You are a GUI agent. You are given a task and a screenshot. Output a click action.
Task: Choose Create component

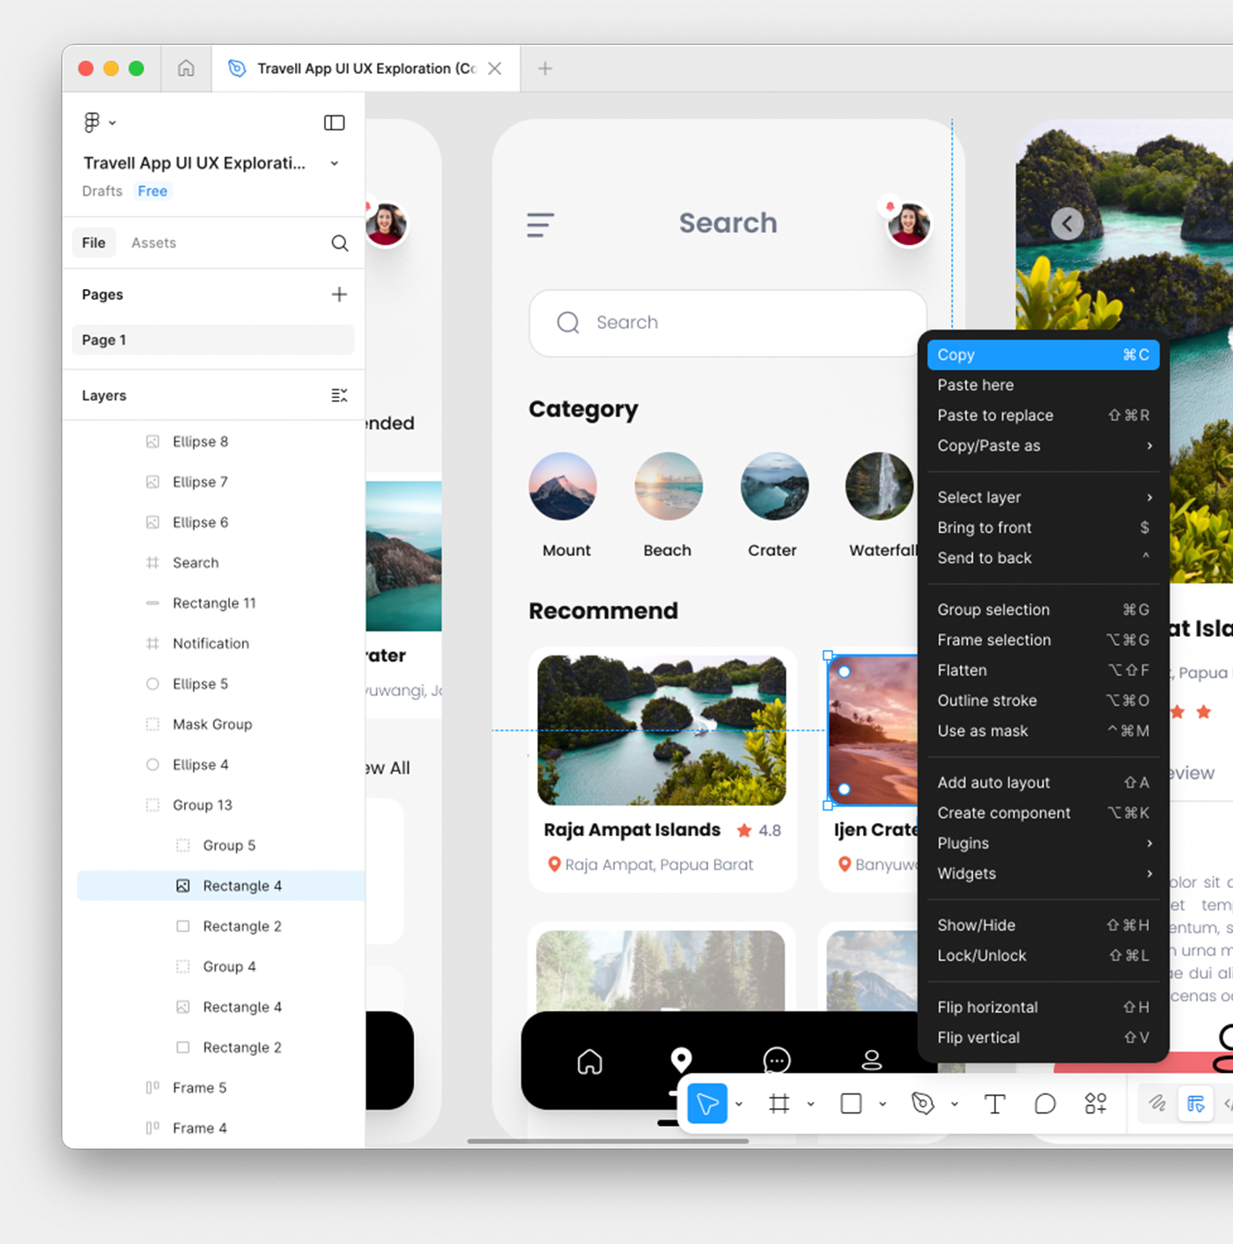(1043, 813)
